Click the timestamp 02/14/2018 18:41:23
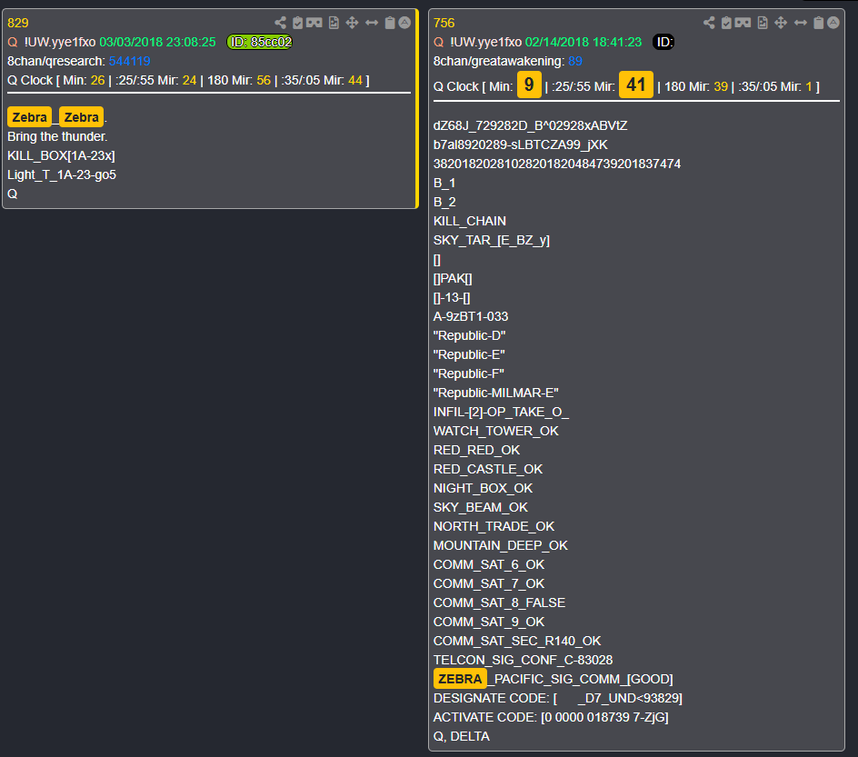858x757 pixels. (x=584, y=42)
